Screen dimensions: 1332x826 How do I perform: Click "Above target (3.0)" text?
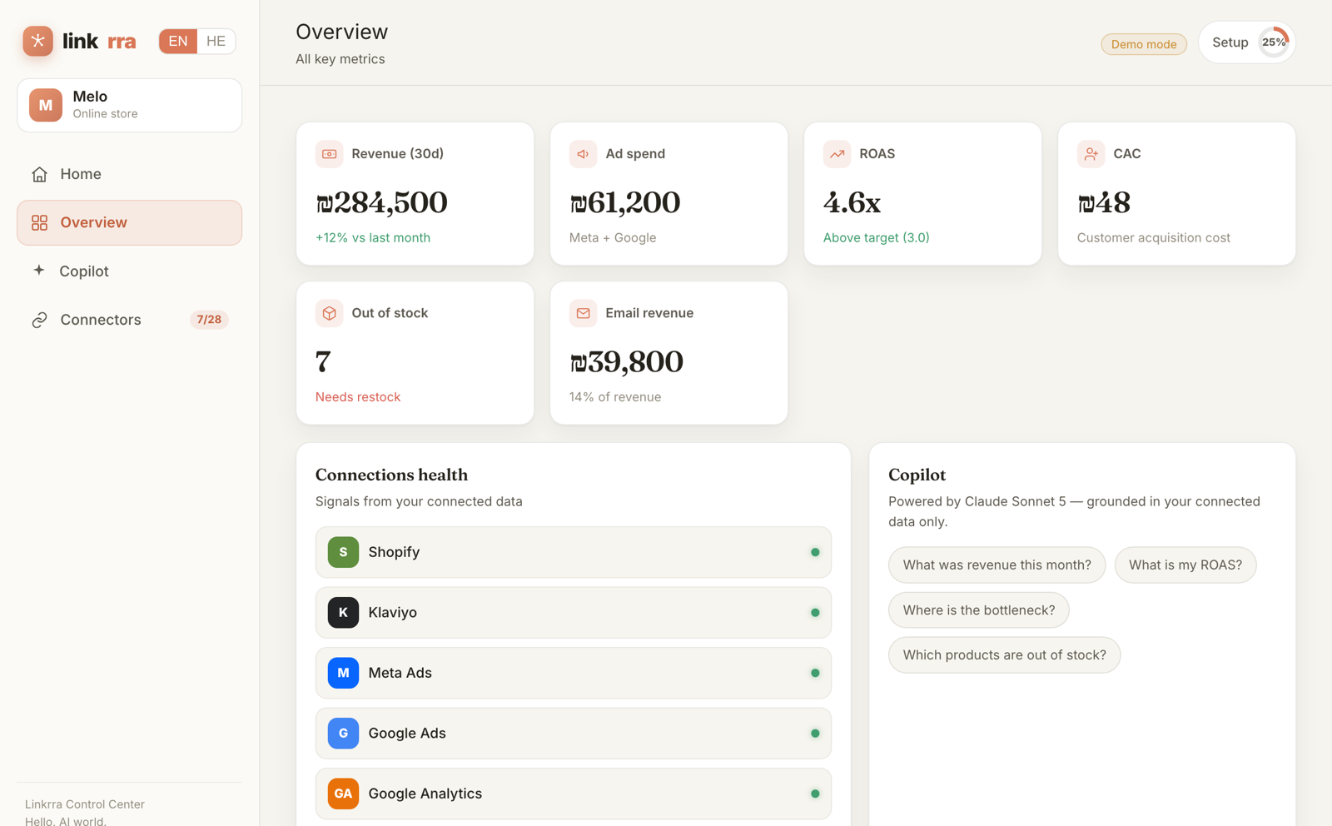876,238
